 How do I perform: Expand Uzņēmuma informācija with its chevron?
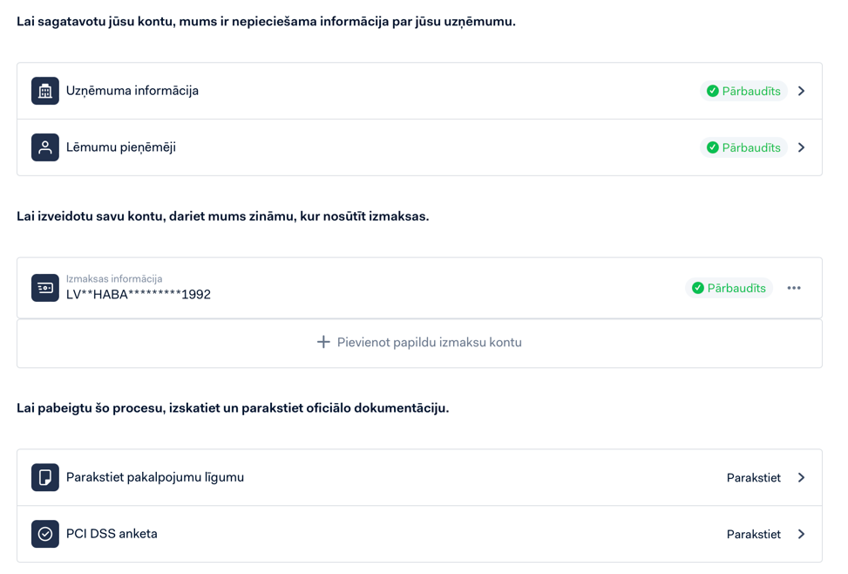coord(802,91)
